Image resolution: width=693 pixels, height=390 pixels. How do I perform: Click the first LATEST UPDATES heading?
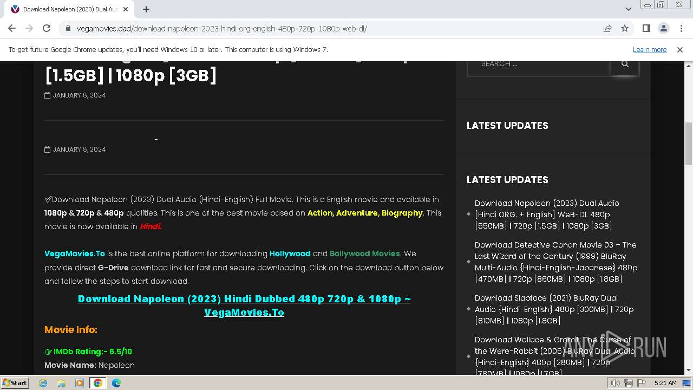507,126
